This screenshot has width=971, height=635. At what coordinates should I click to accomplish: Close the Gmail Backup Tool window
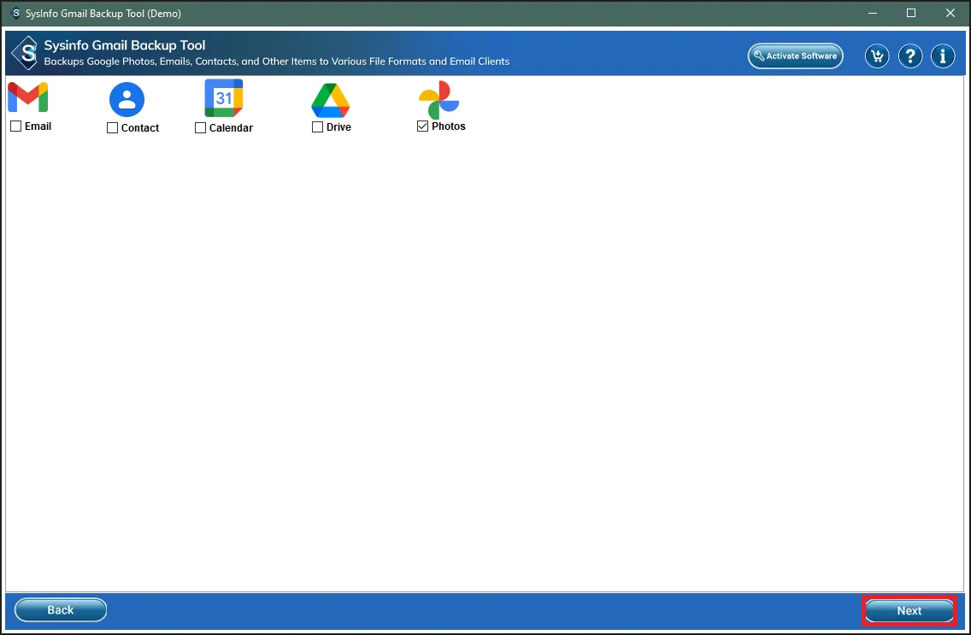click(x=950, y=13)
